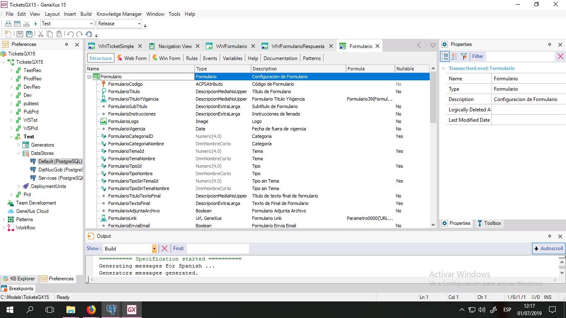The image size is (566, 318).
Task: Switch to the WWFormularioRespuesta tab
Action: (x=298, y=46)
